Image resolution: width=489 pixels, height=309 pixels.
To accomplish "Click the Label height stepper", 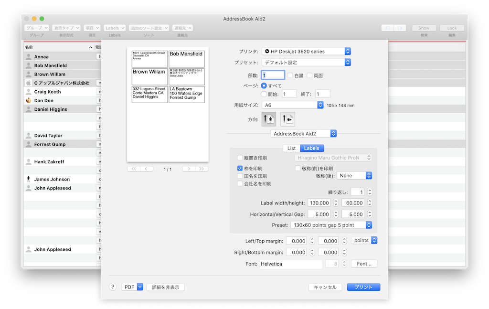I will (x=370, y=202).
